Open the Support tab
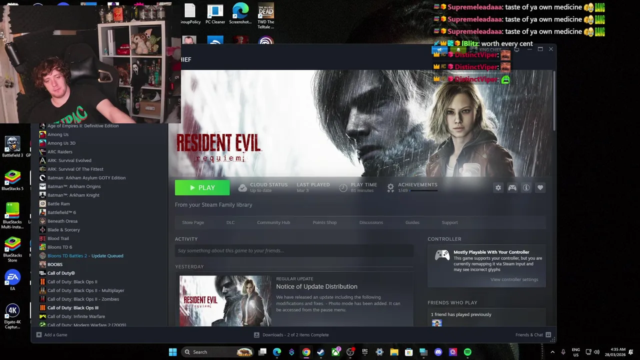Screen dimensions: 640x360 [x=449, y=222]
